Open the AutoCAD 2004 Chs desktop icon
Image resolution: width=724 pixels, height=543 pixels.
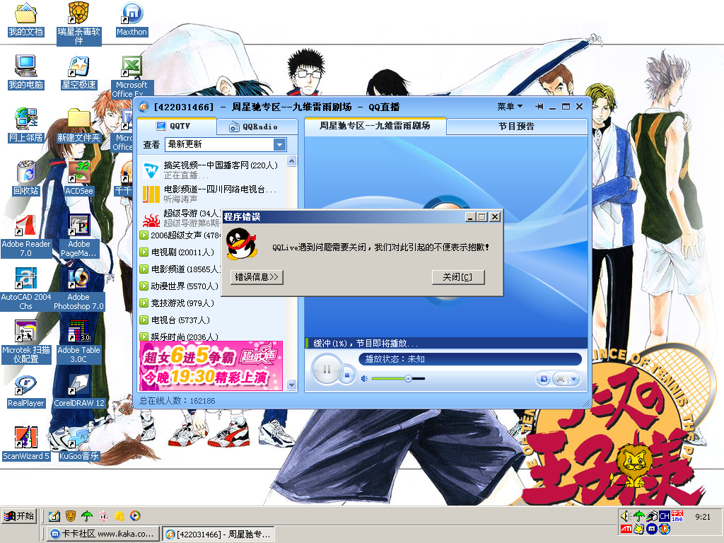[x=26, y=289]
